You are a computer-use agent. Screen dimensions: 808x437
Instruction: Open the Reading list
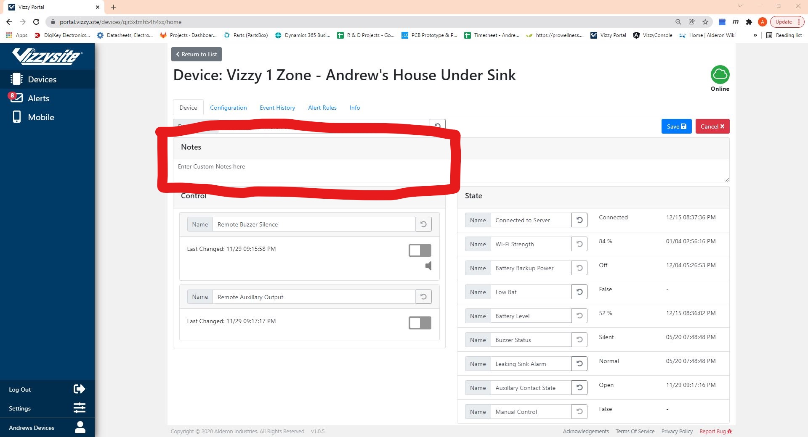point(784,35)
